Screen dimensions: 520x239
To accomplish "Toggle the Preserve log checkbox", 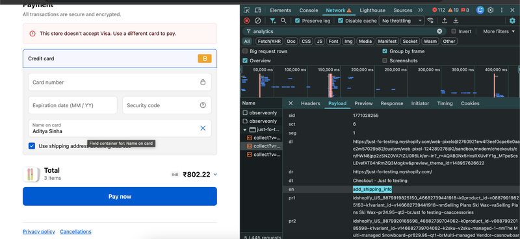I will click(x=297, y=21).
